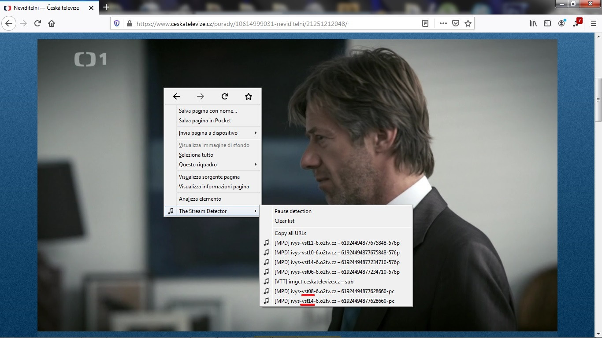
Task: Open the Firefox hamburger menu
Action: point(593,23)
